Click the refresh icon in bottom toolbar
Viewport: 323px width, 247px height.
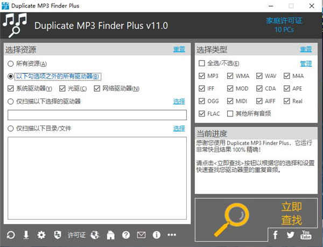11,235
